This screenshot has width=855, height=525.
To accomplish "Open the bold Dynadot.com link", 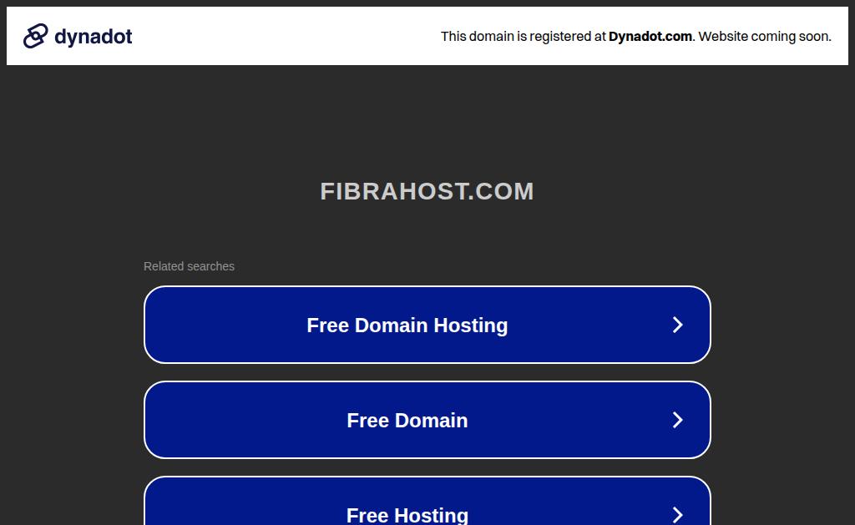I will click(650, 37).
